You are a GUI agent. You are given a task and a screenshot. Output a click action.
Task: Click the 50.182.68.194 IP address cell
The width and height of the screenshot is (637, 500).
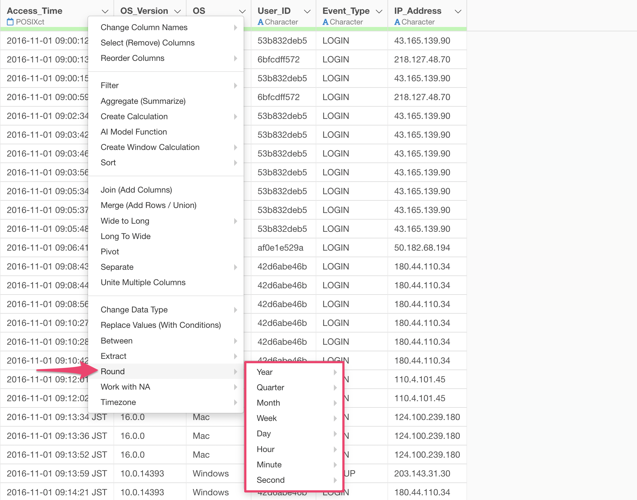coord(422,247)
